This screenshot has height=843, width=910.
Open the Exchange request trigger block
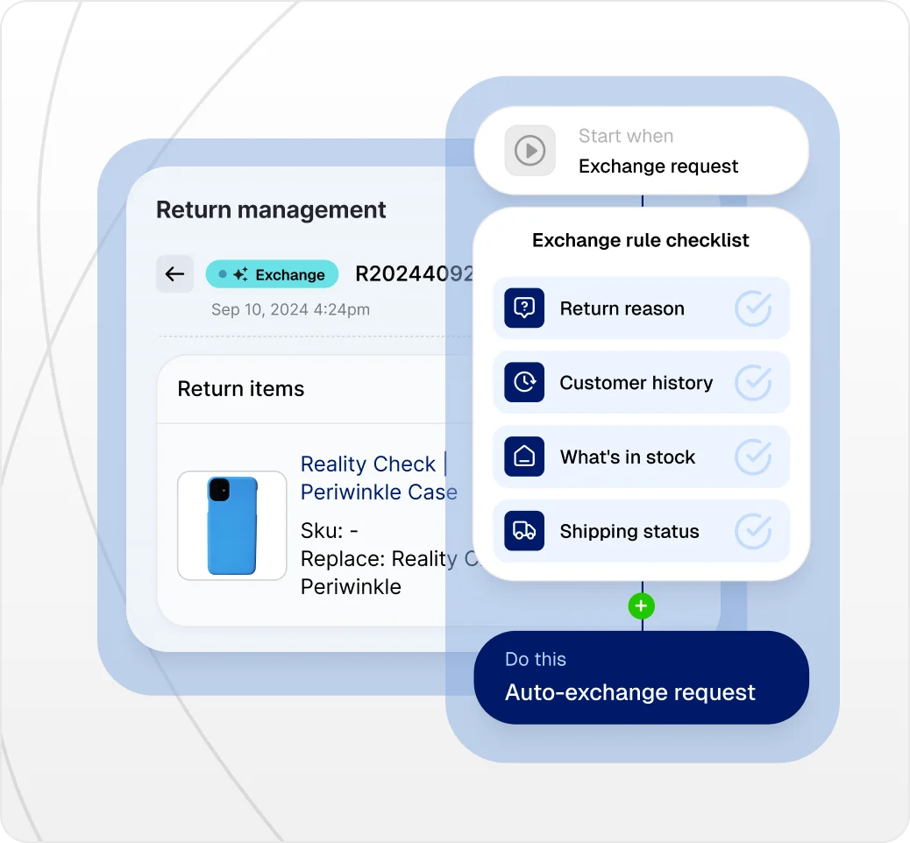tap(641, 150)
